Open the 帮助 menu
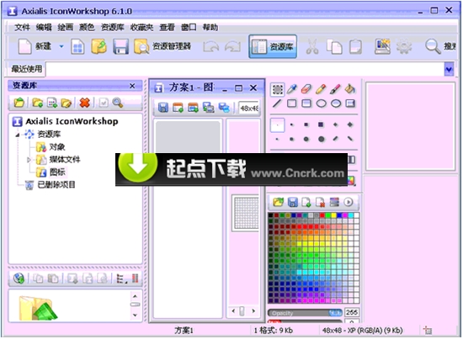Viewport: 463px width, 339px height. click(210, 28)
